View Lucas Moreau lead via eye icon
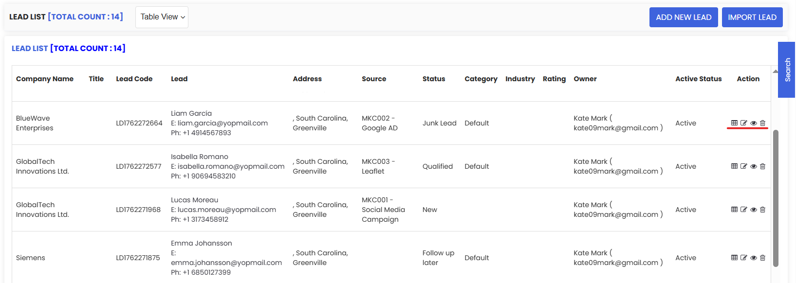 pyautogui.click(x=754, y=210)
